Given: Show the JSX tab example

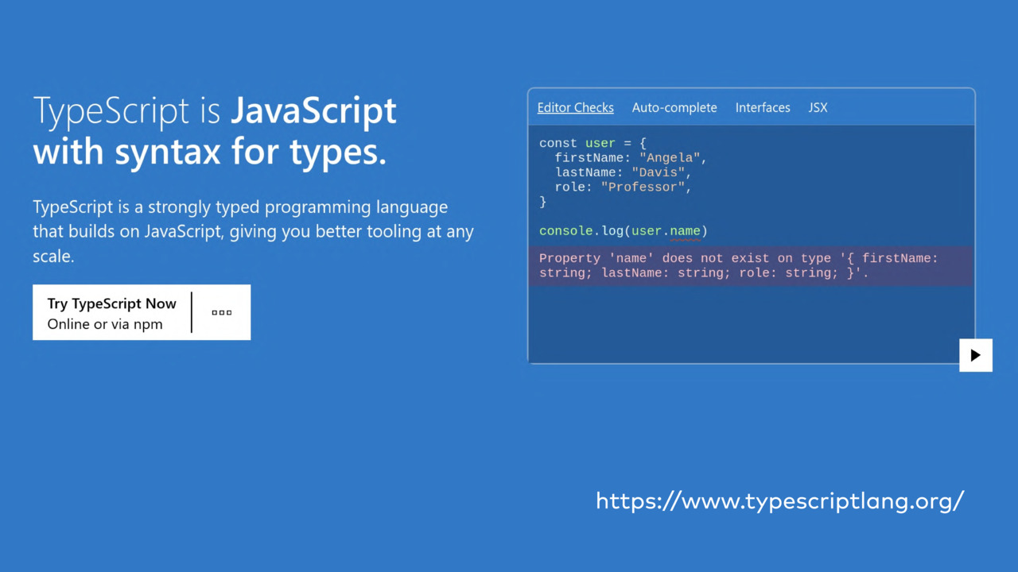Looking at the screenshot, I should [818, 107].
